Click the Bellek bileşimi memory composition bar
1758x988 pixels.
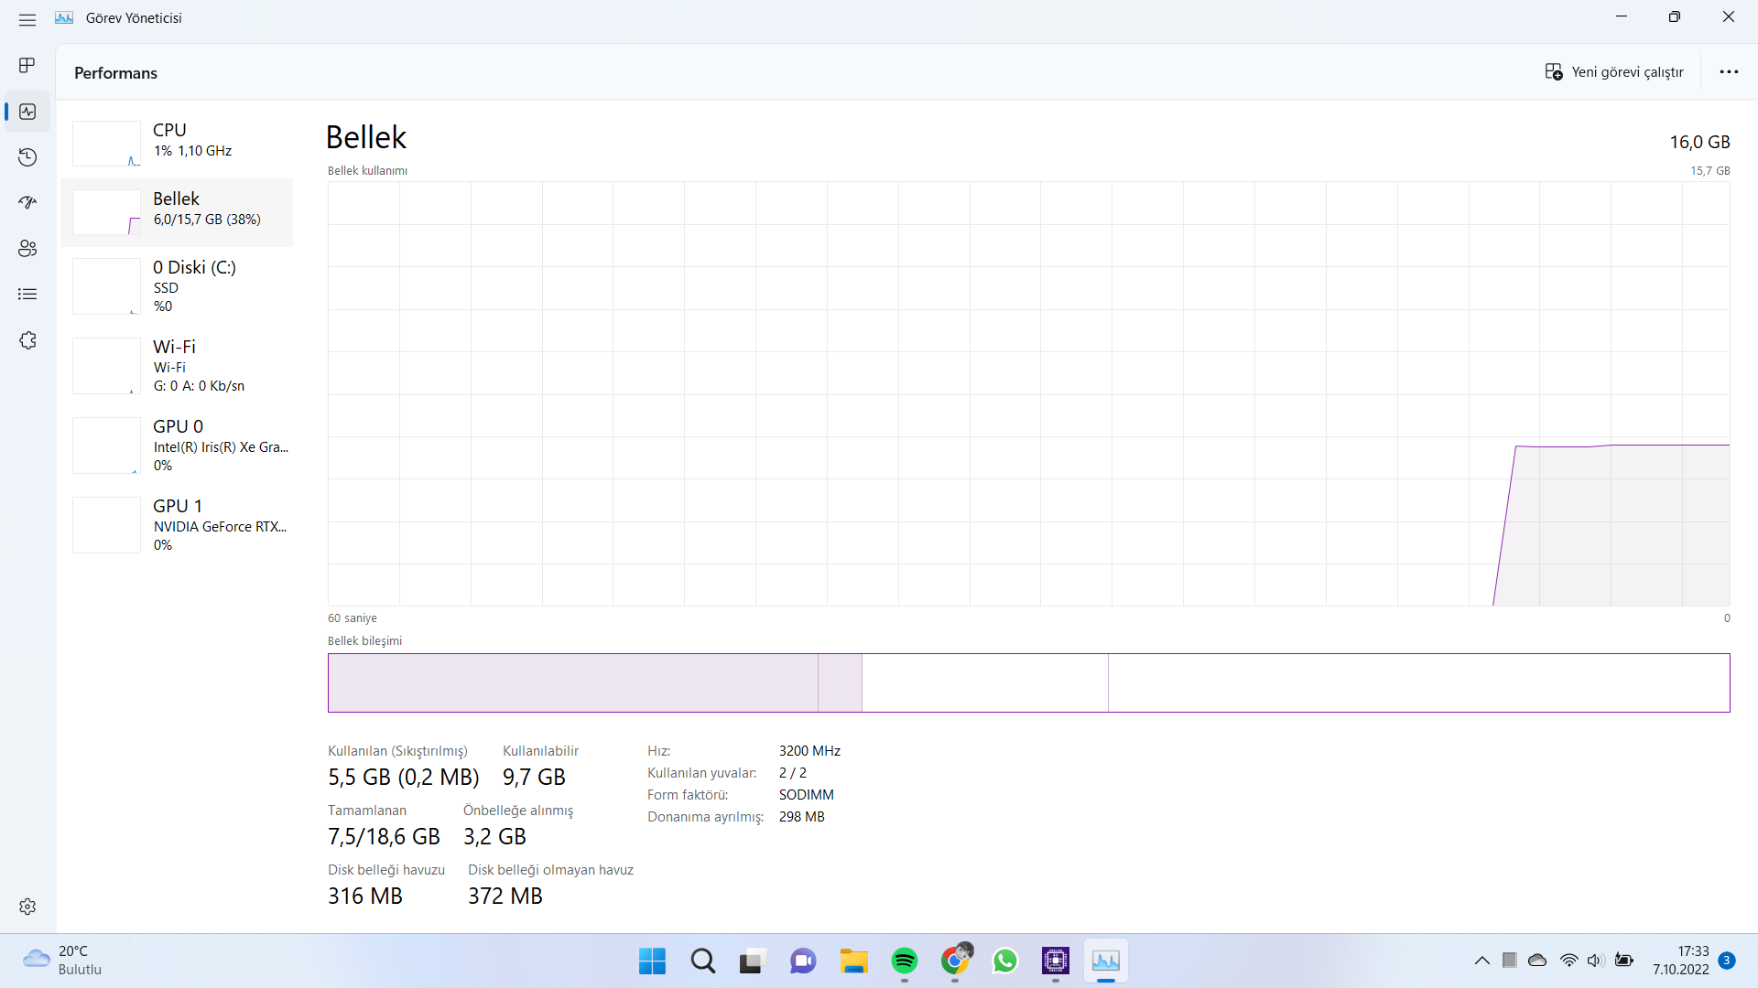(1028, 682)
